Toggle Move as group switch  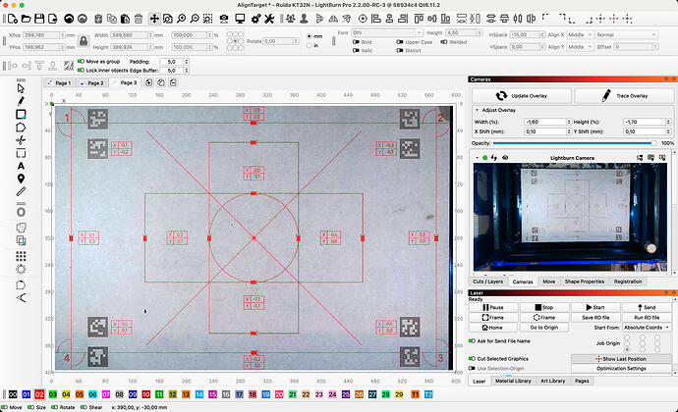pos(81,62)
